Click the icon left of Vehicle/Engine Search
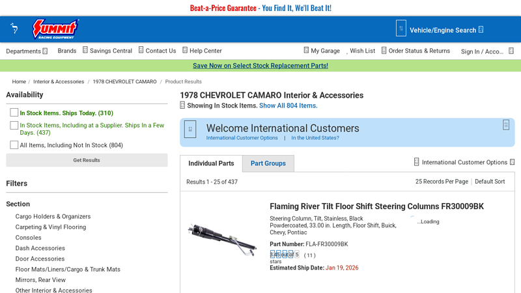 (x=401, y=29)
